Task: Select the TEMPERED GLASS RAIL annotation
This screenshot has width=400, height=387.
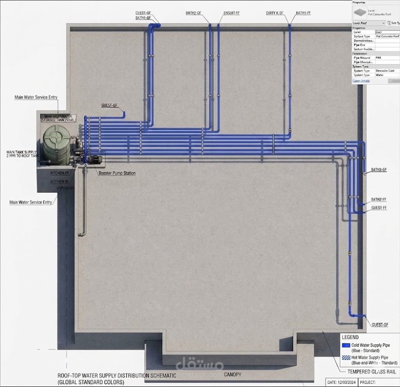Action: 372,372
